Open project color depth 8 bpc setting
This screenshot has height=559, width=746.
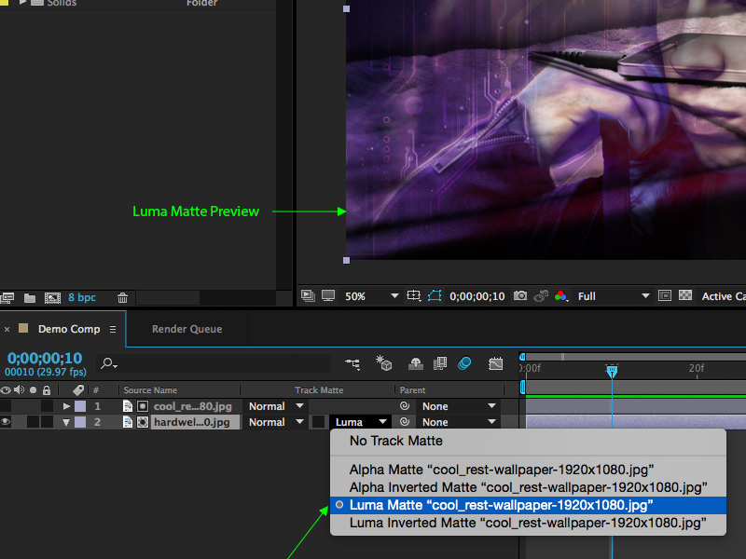pos(82,297)
